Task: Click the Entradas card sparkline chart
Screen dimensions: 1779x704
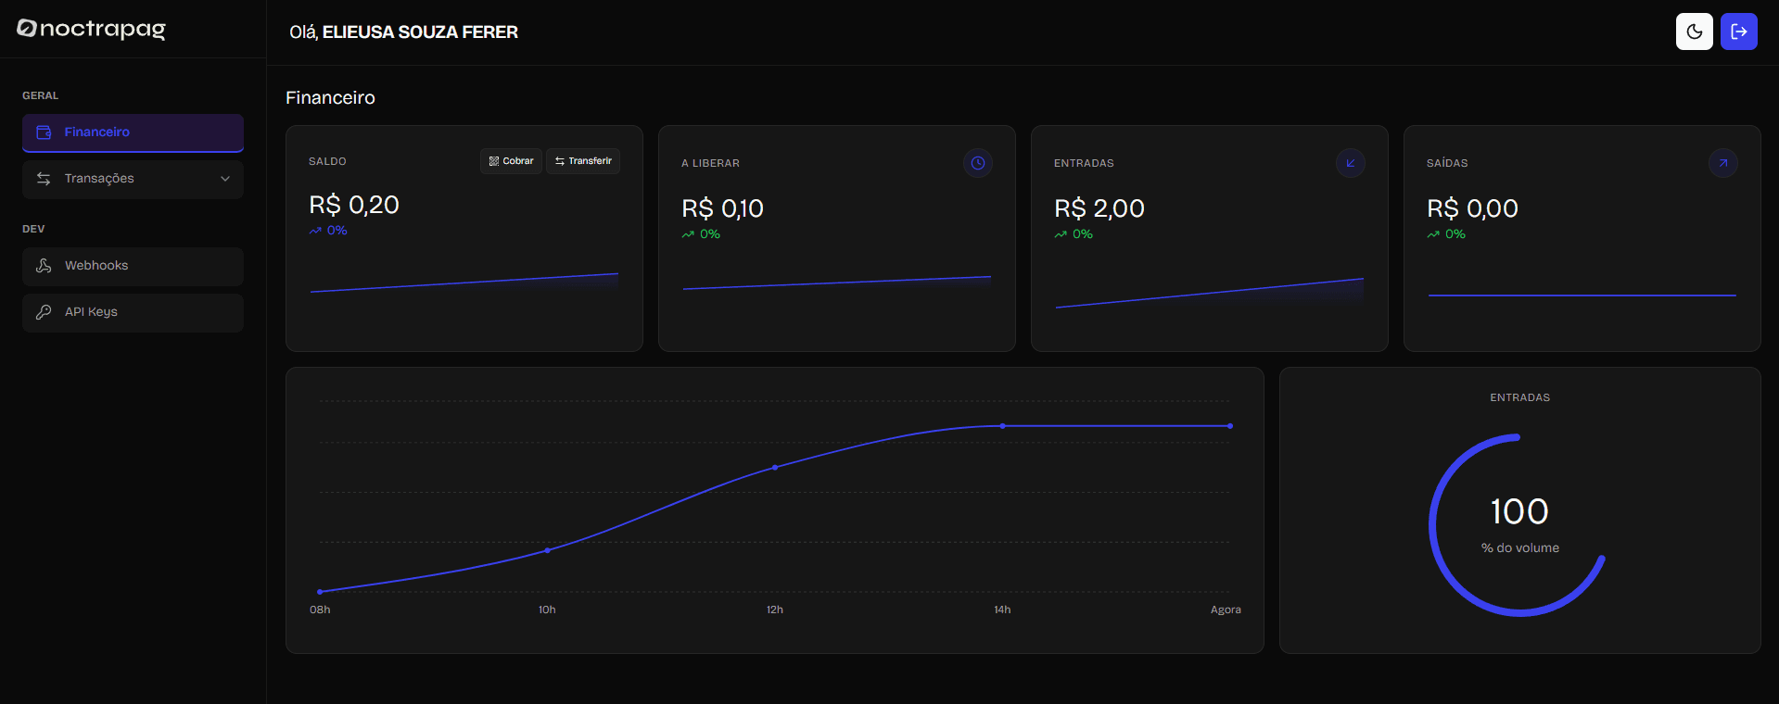Action: pyautogui.click(x=1210, y=293)
